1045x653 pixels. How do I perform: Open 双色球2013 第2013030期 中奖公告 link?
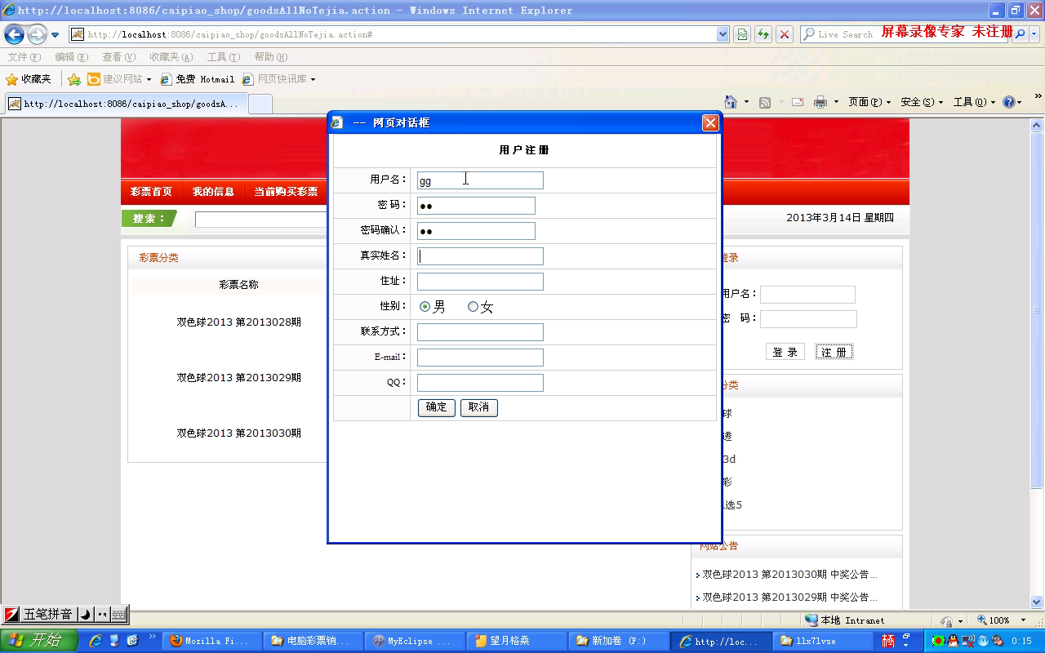[x=790, y=575]
